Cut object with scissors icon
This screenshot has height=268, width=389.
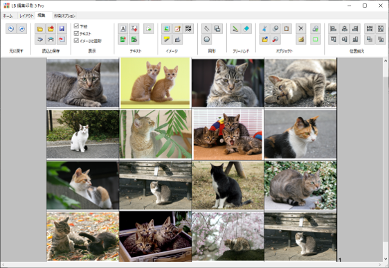tap(264, 29)
